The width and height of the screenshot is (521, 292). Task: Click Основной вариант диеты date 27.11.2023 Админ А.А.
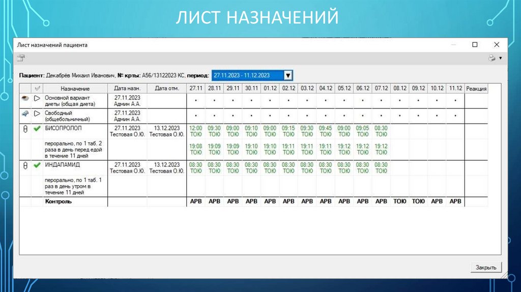pos(127,101)
